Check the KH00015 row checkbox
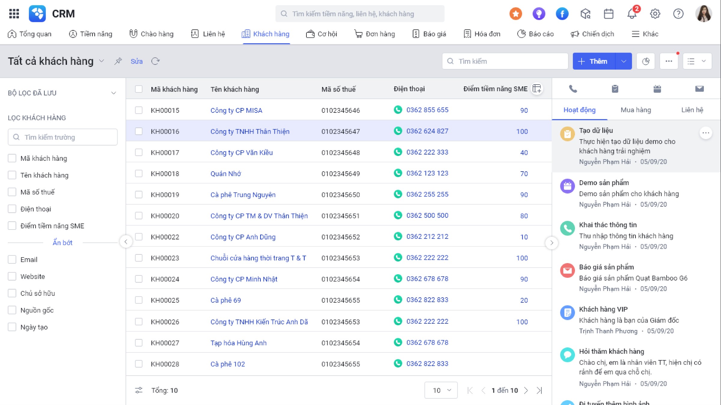Screen dimensions: 721x405 point(138,110)
